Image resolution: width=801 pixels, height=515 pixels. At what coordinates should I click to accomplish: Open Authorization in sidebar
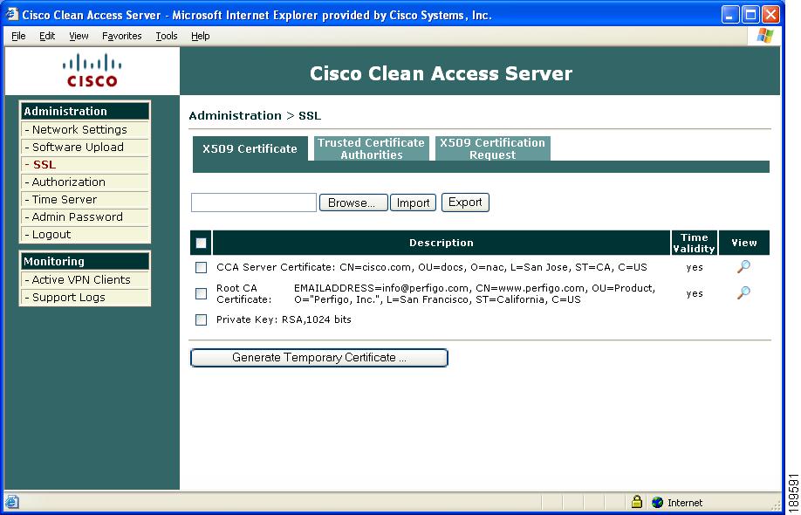pos(85,182)
